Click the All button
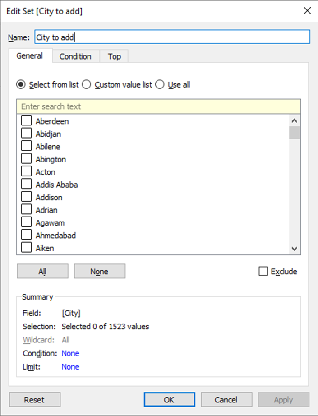The image size is (318, 416). 43,271
